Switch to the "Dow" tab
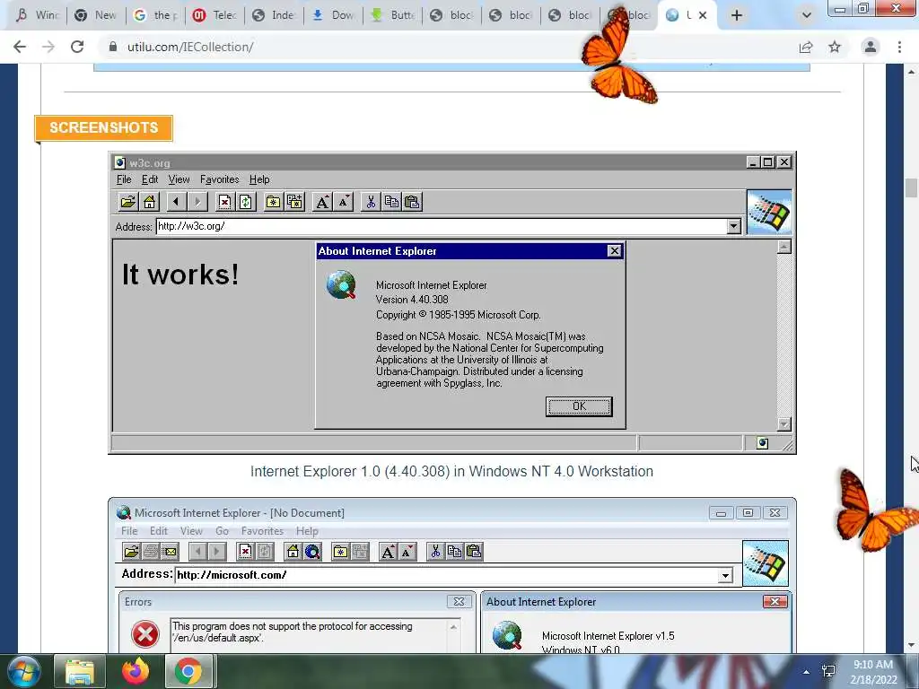The image size is (919, 689). (334, 15)
